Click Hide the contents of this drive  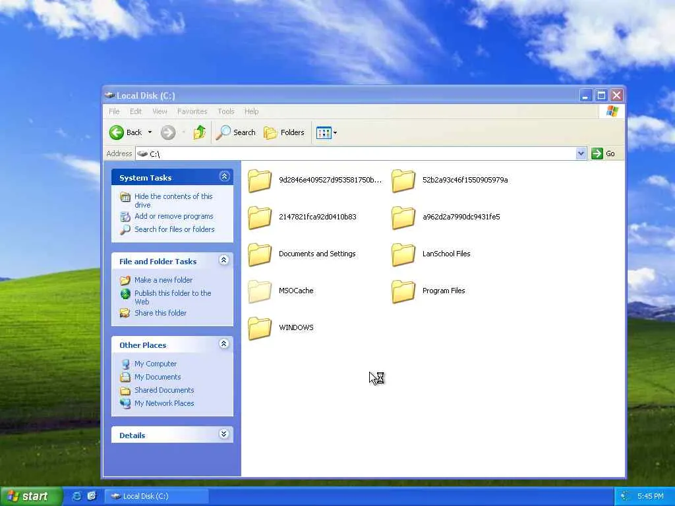tap(173, 200)
